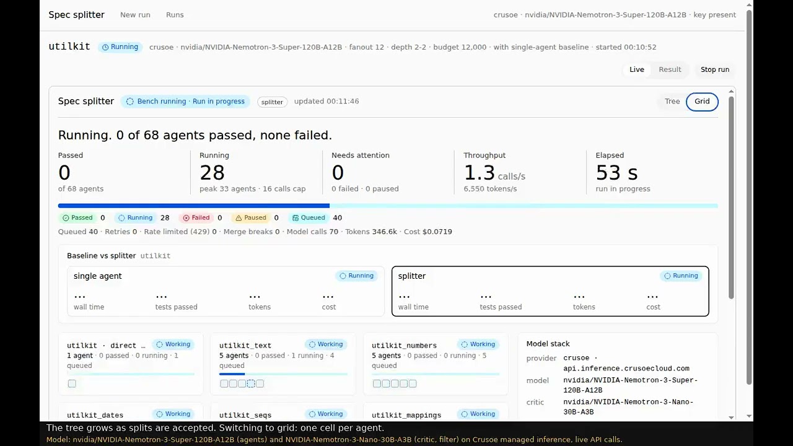Click the page scrollbar up arrow
The width and height of the screenshot is (793, 446).
[750, 6]
